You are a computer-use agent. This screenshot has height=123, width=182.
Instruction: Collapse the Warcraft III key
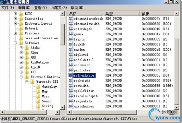pyautogui.click(x=27, y=82)
